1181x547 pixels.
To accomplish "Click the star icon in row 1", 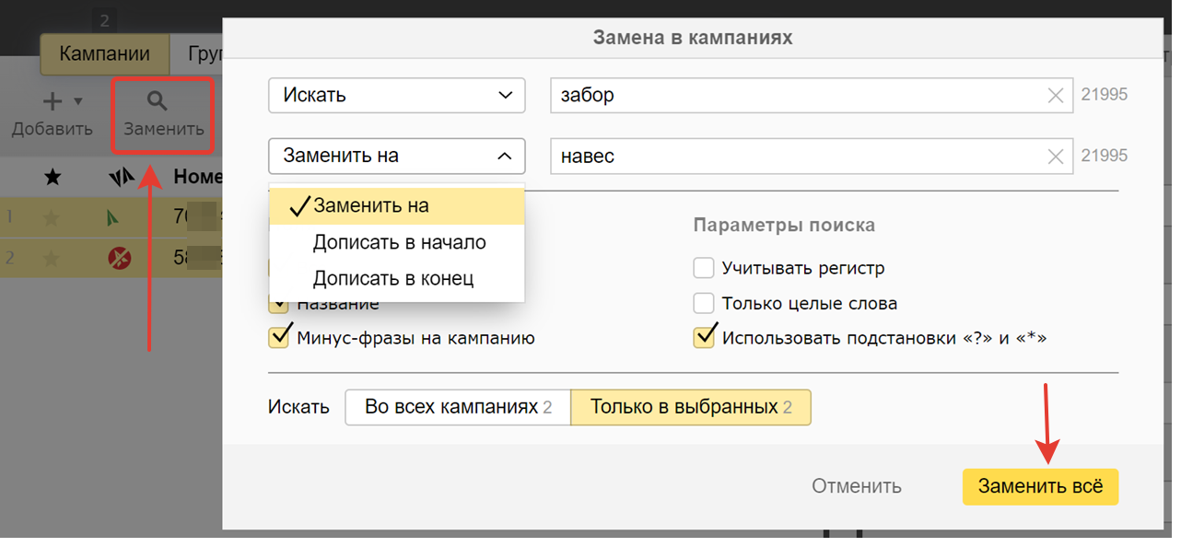I will pyautogui.click(x=52, y=218).
